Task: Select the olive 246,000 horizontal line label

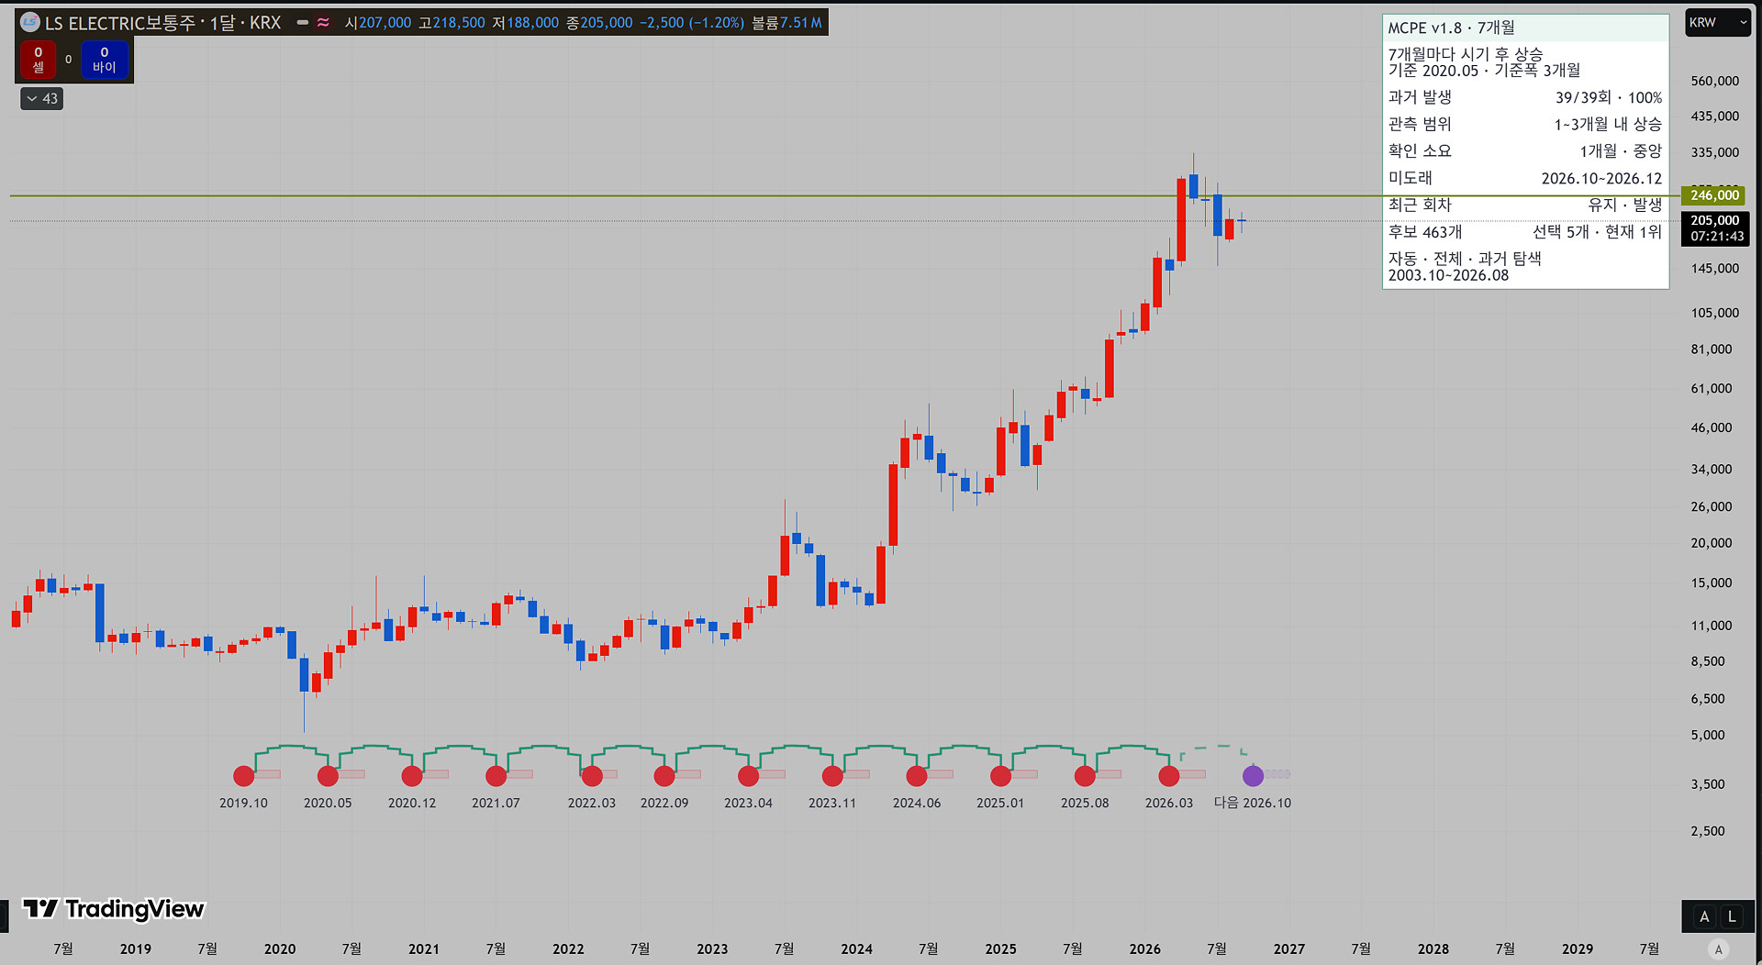Action: (1713, 195)
